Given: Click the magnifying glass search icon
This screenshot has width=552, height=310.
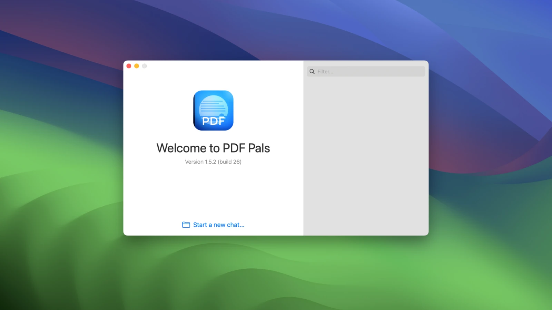Looking at the screenshot, I should pyautogui.click(x=312, y=72).
